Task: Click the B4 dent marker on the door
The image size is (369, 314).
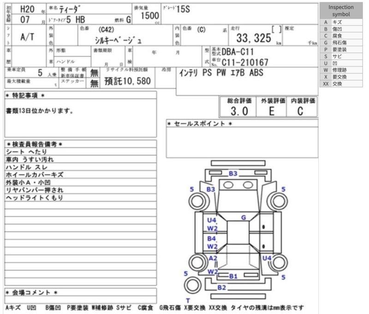Action: (x=211, y=239)
